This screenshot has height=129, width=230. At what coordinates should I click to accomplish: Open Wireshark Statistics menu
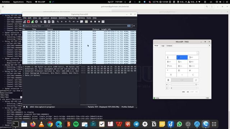pos(62,18)
